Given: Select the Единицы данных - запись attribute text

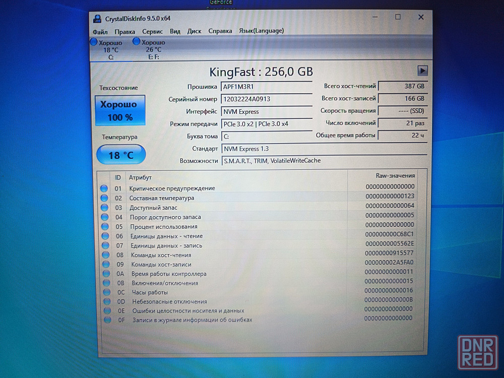Looking at the screenshot, I should [x=166, y=245].
